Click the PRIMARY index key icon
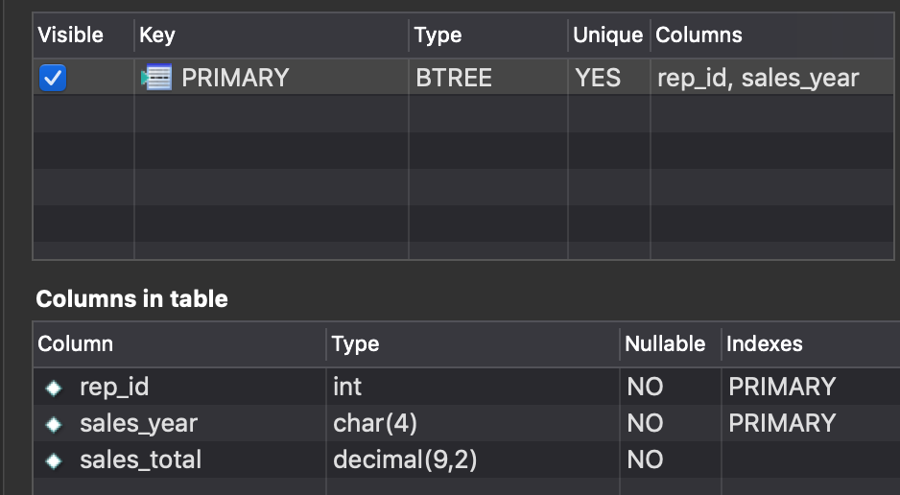This screenshot has width=900, height=495. (156, 78)
